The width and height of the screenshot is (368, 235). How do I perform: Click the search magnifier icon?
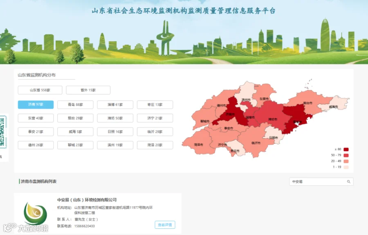[x=348, y=181]
